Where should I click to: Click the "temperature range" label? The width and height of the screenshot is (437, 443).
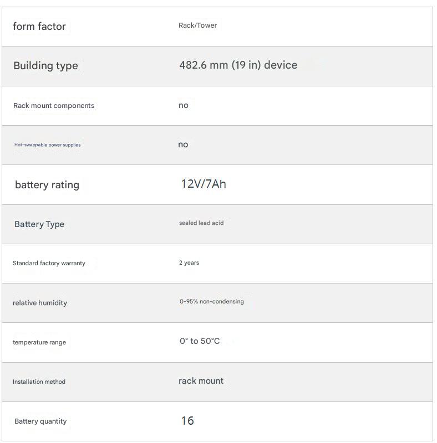coord(39,342)
